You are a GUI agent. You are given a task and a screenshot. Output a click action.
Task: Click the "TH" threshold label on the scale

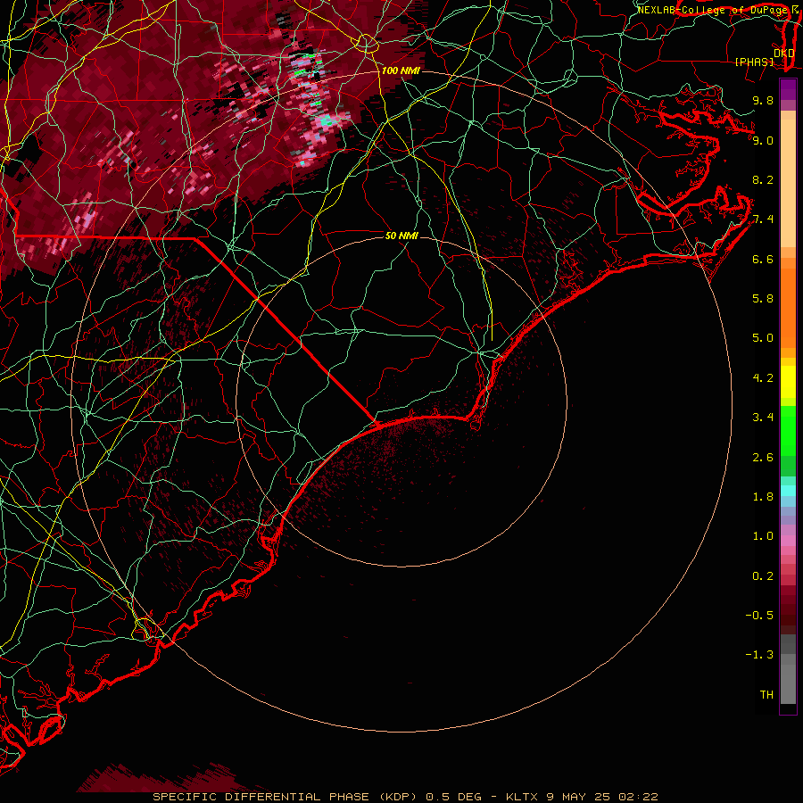coord(766,695)
